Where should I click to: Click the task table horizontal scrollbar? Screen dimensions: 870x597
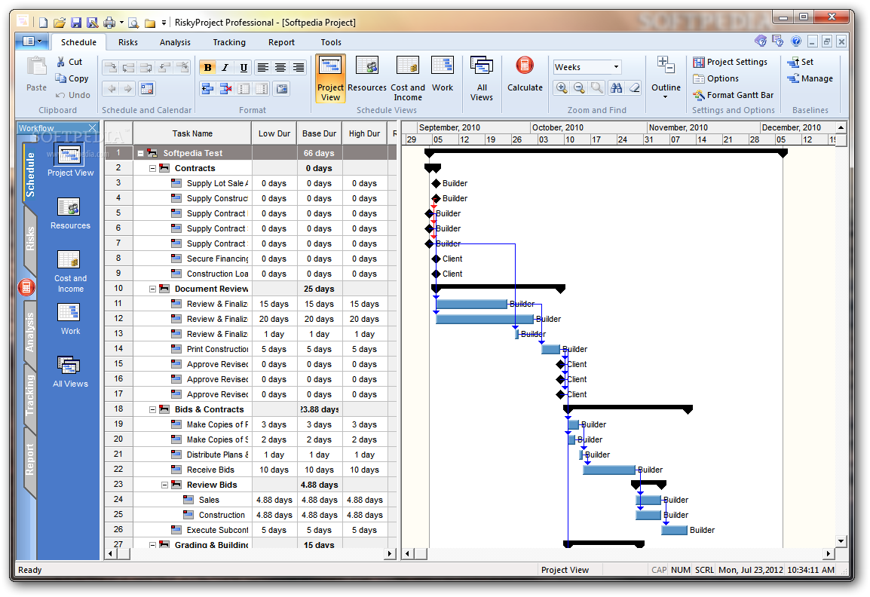(x=251, y=553)
